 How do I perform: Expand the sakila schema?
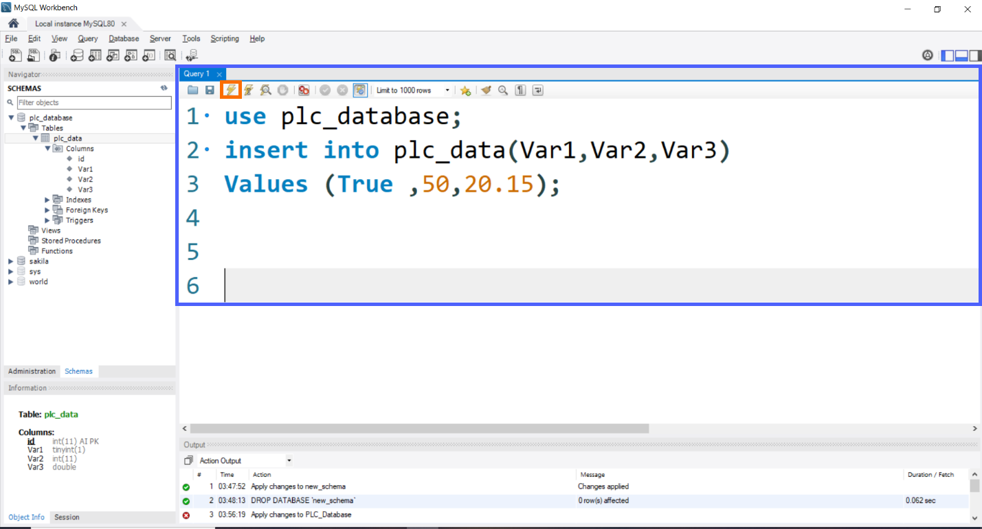click(x=10, y=261)
